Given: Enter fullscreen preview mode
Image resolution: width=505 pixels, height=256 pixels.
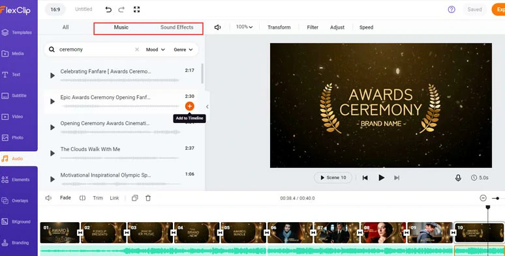Looking at the screenshot, I should [x=136, y=10].
